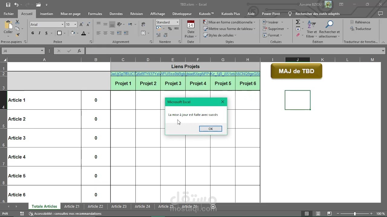387x217 pixels.
Task: Toggle bold G formatting
Action: click(33, 33)
